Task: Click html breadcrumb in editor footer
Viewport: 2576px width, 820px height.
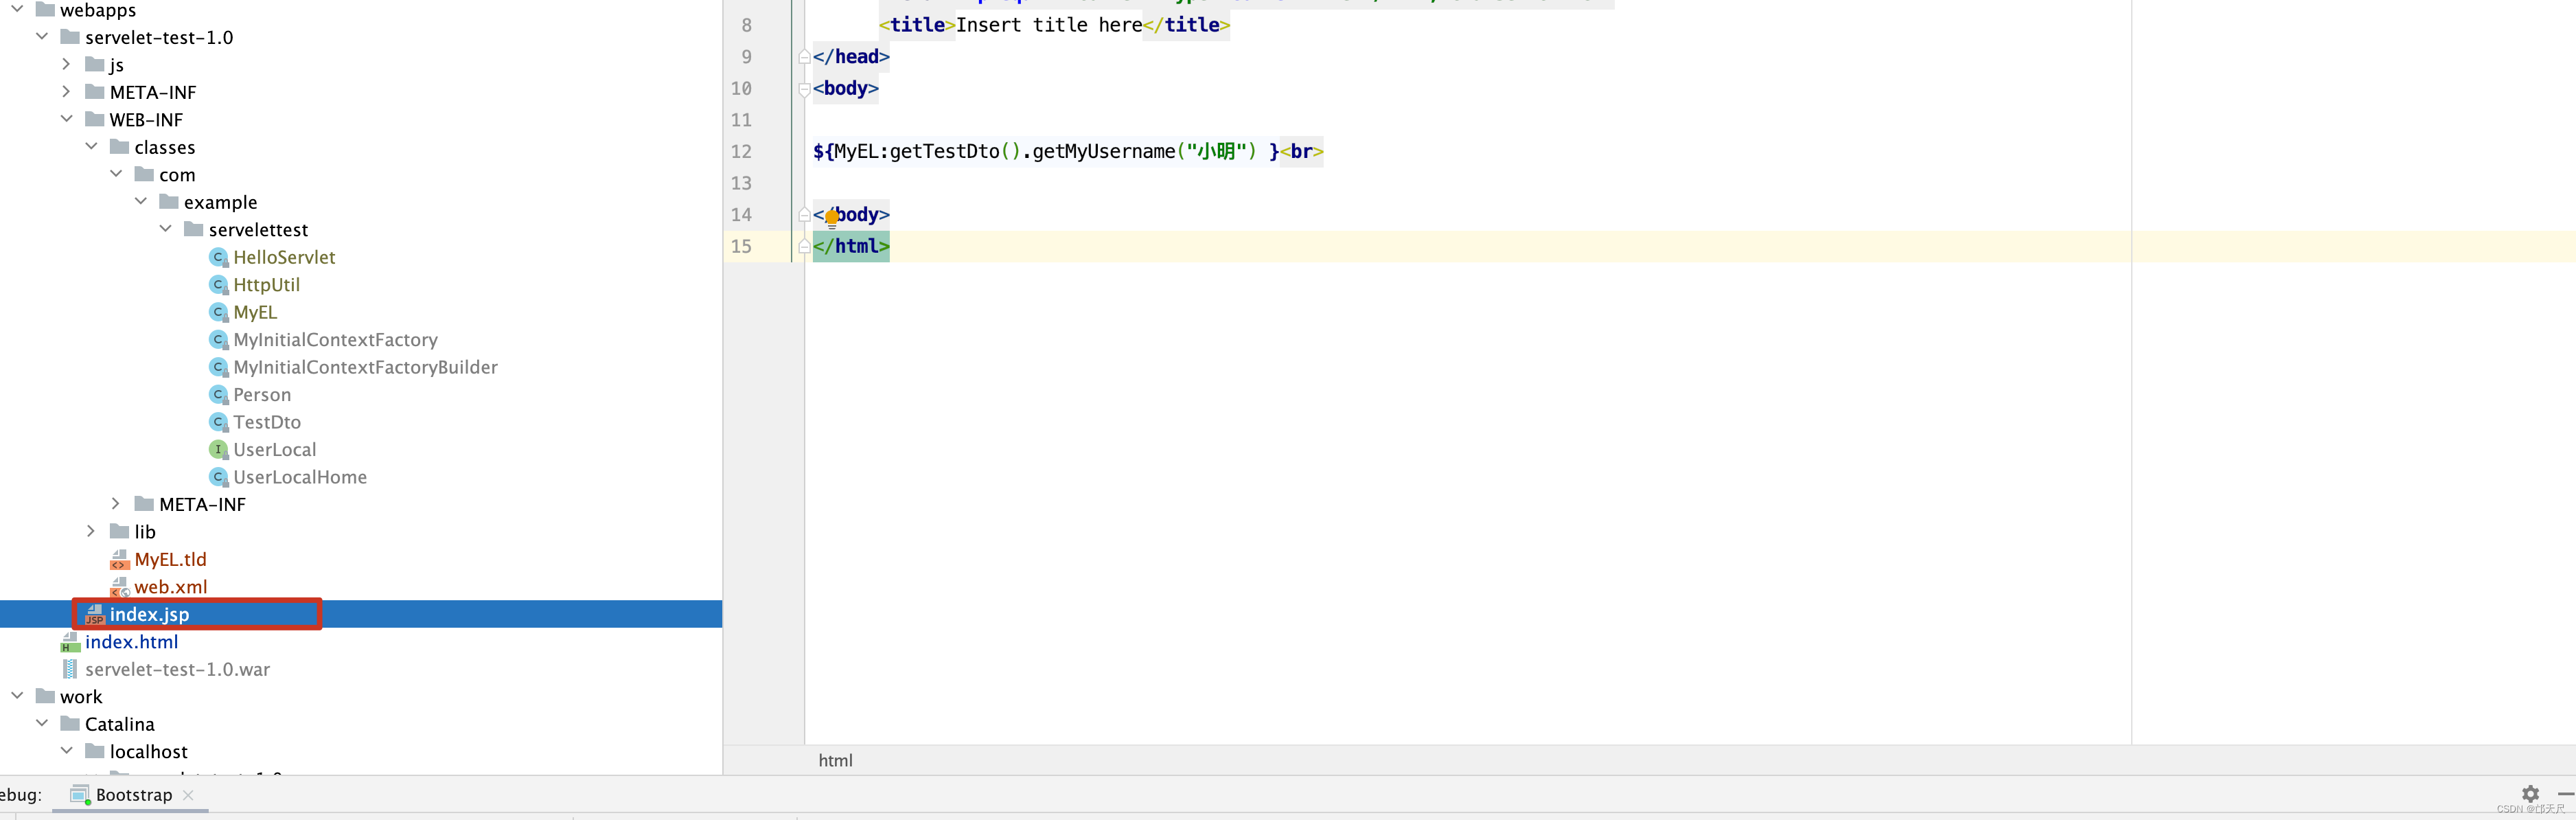Action: [x=835, y=761]
